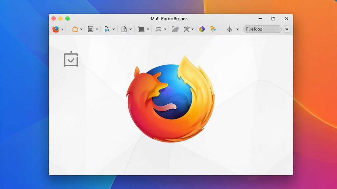This screenshot has width=337, height=189.
Task: Click the red close traffic light button
Action: pos(54,19)
